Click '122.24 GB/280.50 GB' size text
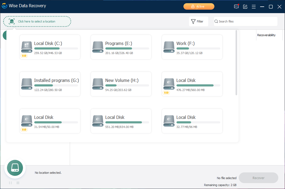The width and height of the screenshot is (285, 189). [x=48, y=90]
